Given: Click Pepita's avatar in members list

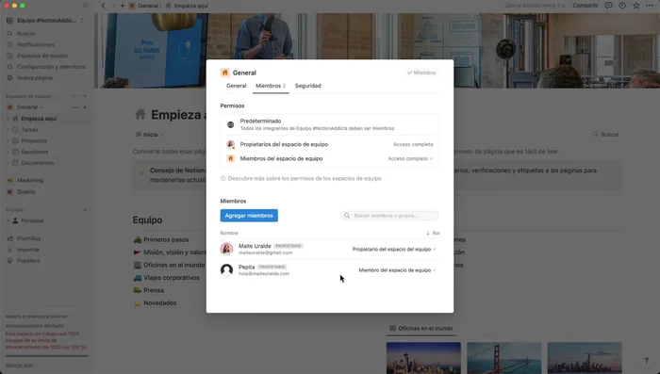Looking at the screenshot, I should click(x=226, y=269).
